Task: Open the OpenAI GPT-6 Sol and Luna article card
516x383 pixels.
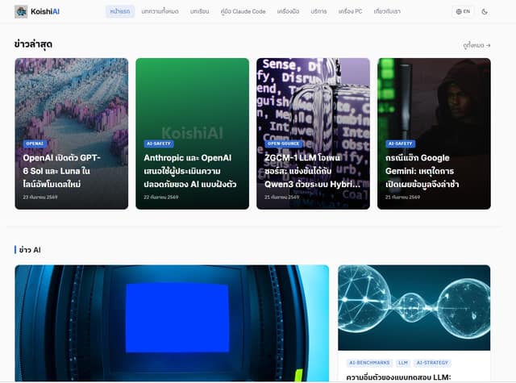Action: click(72, 134)
